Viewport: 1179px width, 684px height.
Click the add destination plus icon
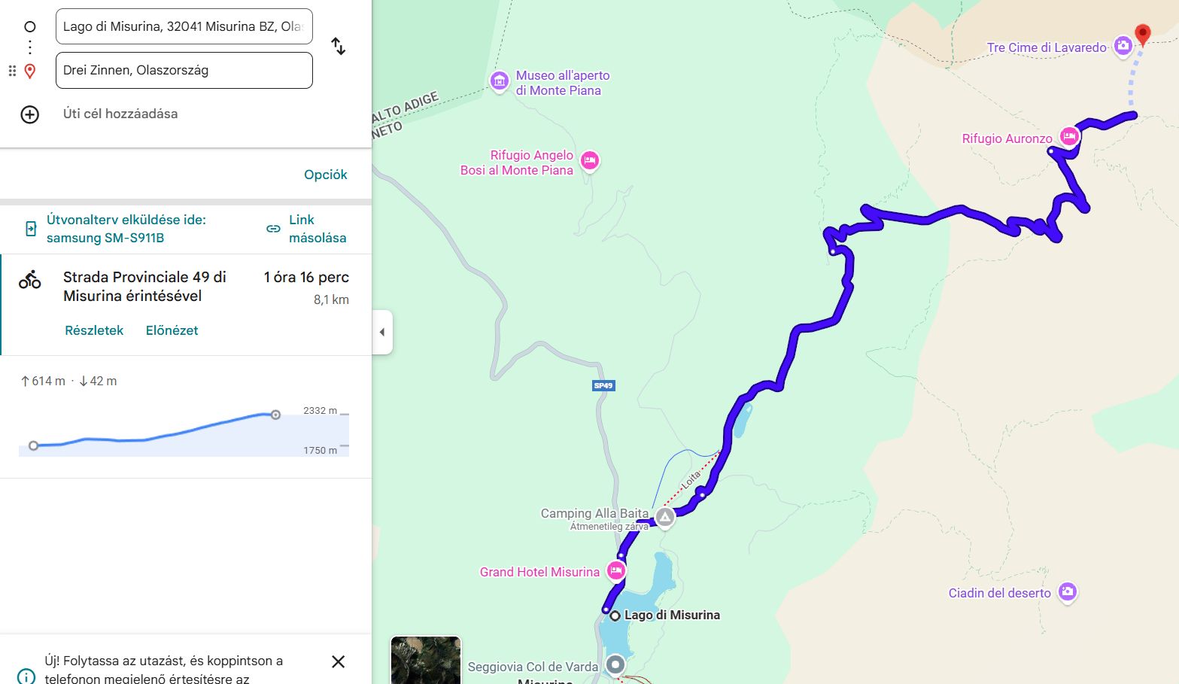pos(29,114)
